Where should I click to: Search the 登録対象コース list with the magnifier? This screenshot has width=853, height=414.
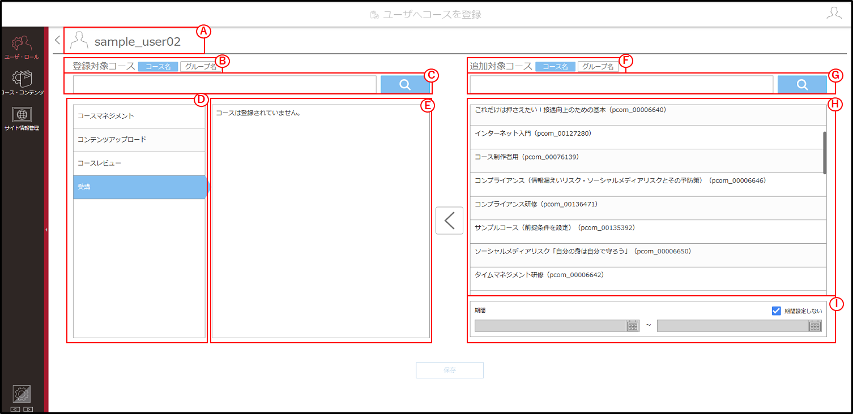[405, 84]
